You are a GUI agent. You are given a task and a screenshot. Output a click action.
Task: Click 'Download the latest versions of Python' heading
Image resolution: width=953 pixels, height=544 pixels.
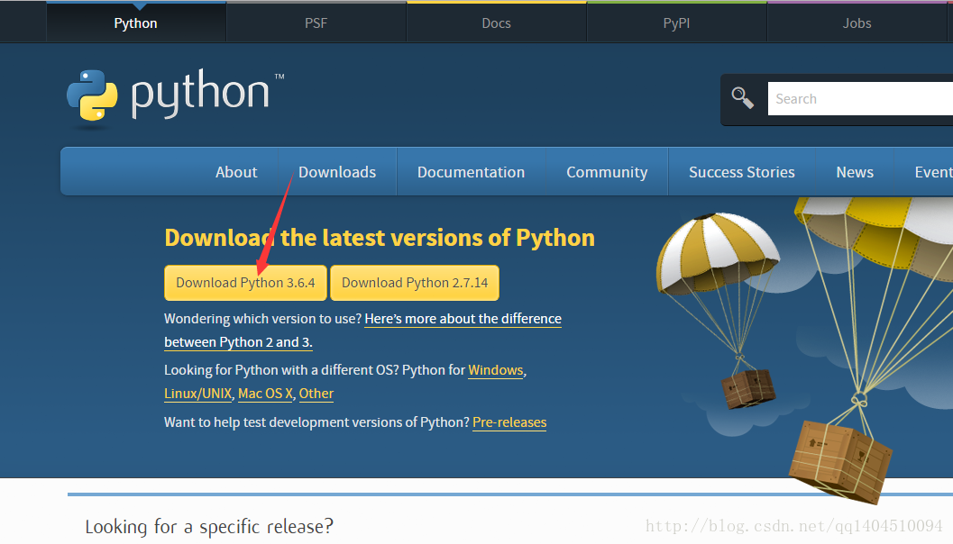380,238
